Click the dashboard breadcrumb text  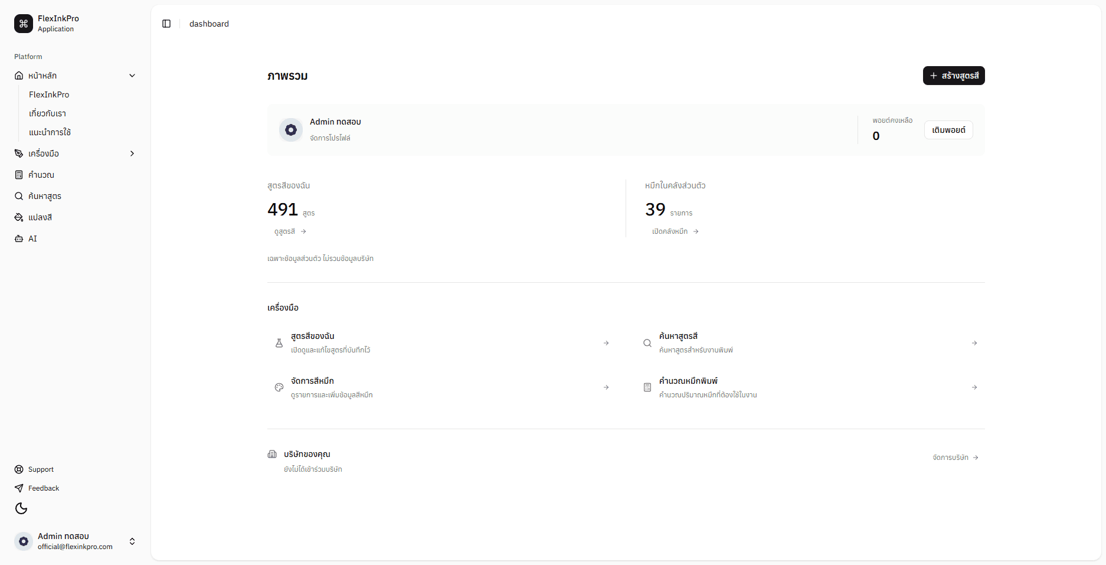point(209,24)
